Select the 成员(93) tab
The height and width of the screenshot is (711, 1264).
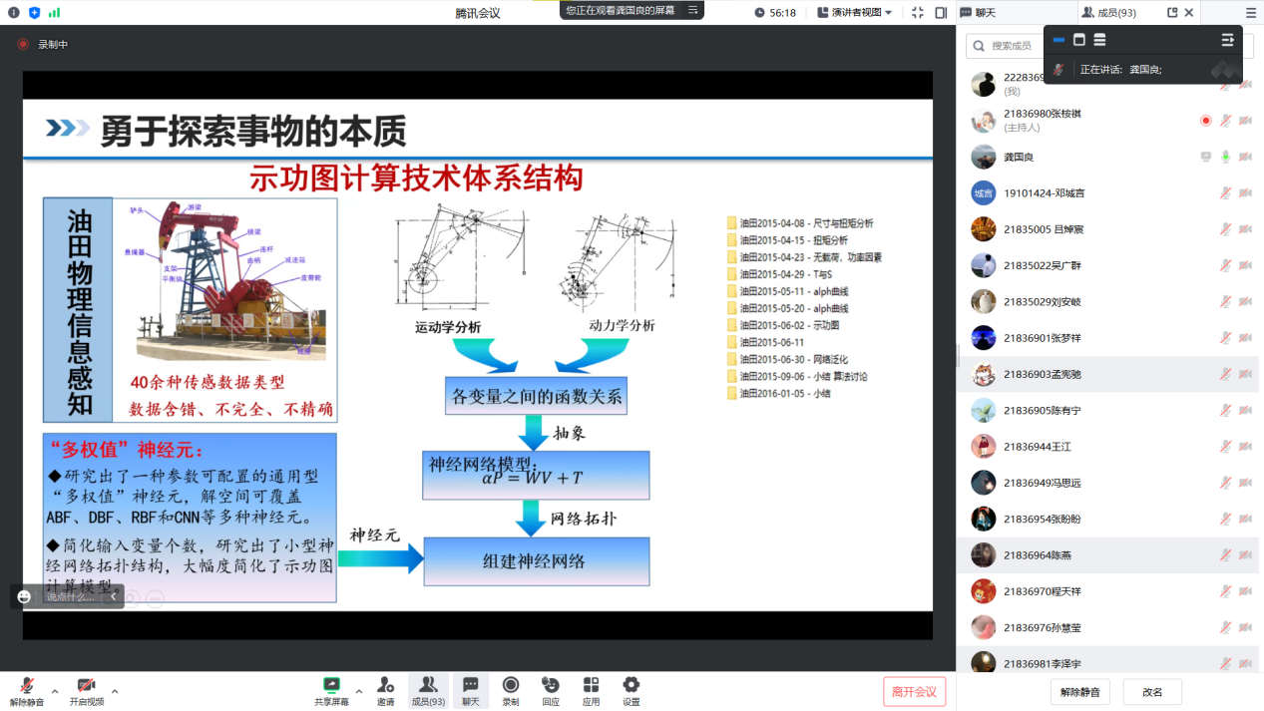click(1108, 13)
